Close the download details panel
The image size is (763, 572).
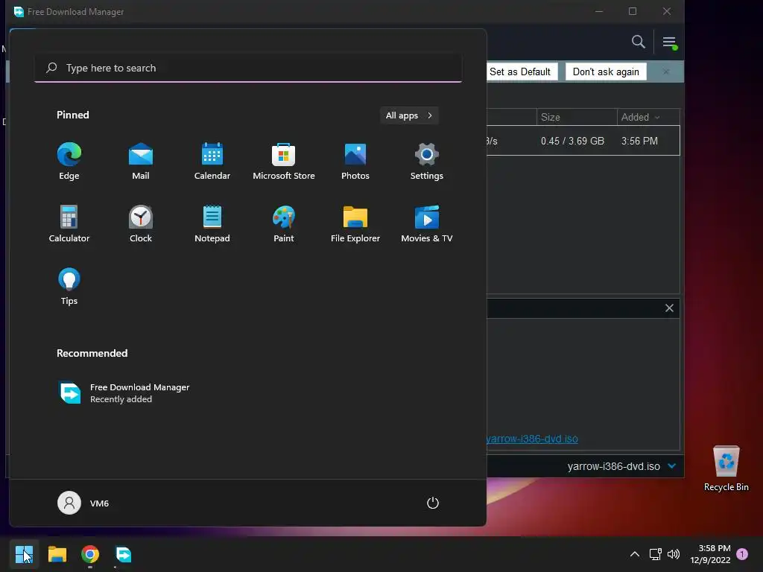[x=669, y=308]
